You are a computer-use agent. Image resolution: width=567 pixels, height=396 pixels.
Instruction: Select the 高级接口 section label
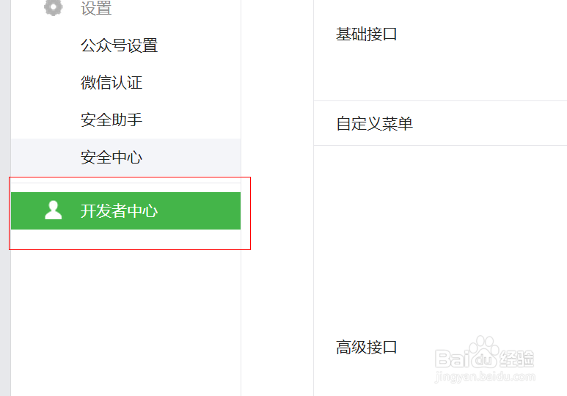(x=367, y=347)
